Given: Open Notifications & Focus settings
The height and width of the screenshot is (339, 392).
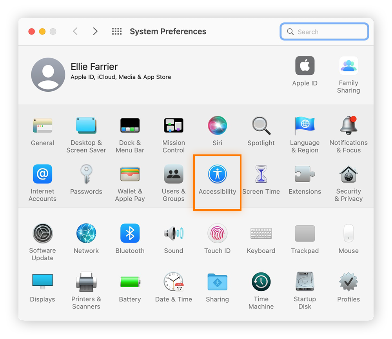Looking at the screenshot, I should point(348,125).
